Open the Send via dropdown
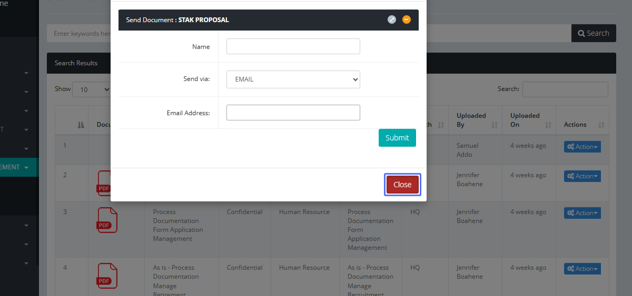The height and width of the screenshot is (296, 632). (293, 79)
